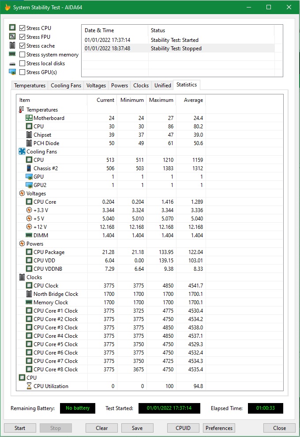Screen dimensions: 300x437
Task: Switch to the Cooling Fans tab
Action: point(66,85)
